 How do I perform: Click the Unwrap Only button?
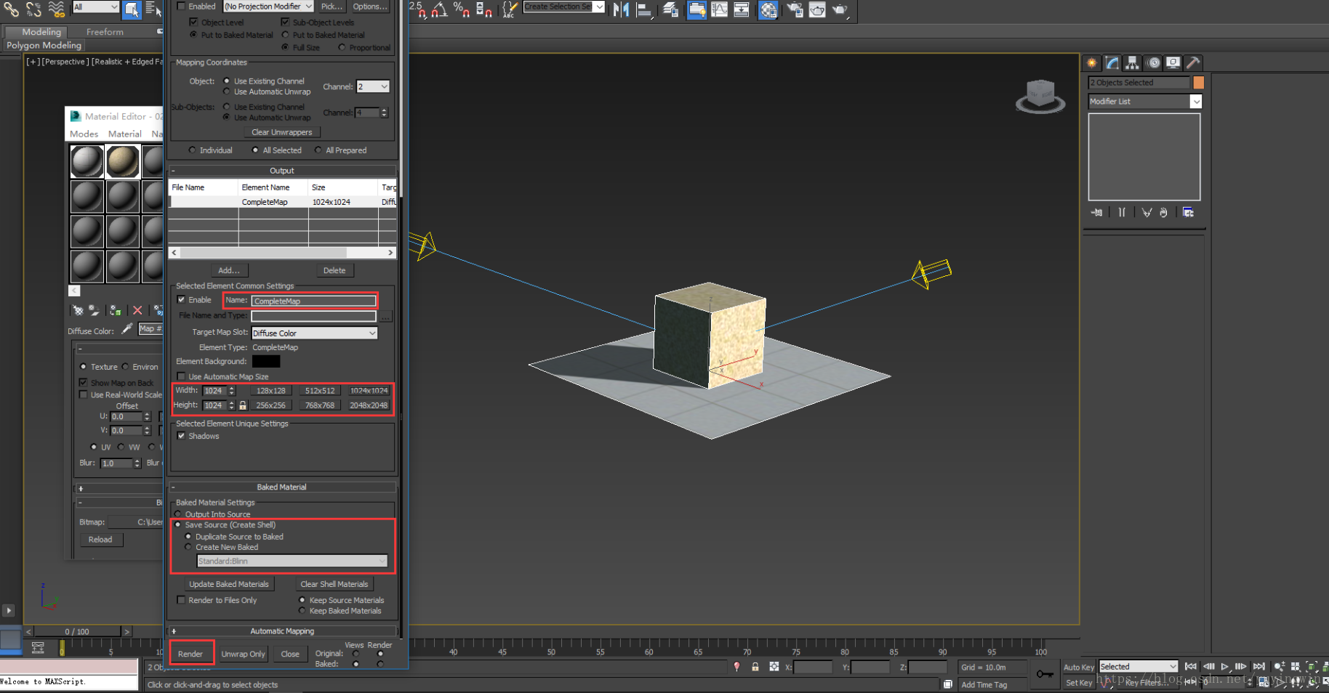click(243, 654)
